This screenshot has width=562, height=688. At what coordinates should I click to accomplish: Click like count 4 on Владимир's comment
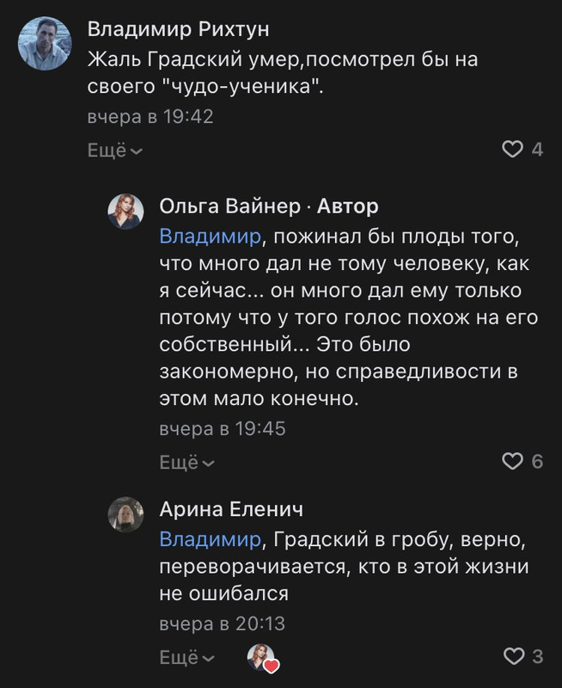pos(537,150)
